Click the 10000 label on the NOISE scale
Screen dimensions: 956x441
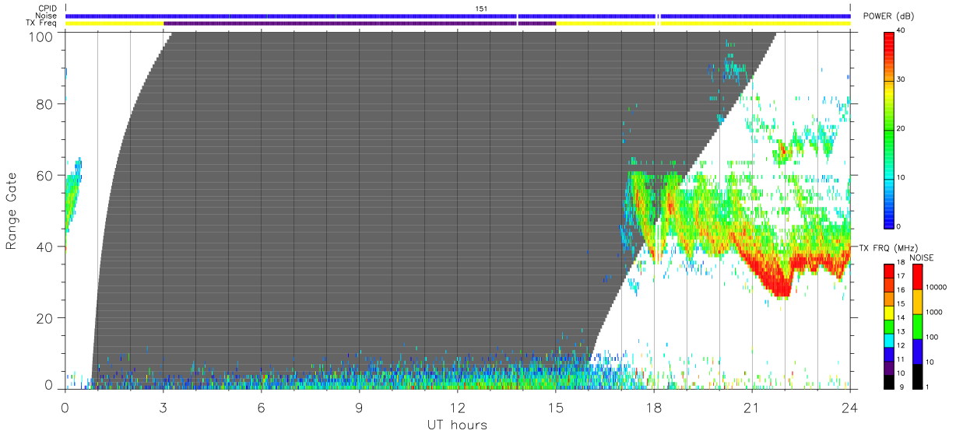click(937, 287)
